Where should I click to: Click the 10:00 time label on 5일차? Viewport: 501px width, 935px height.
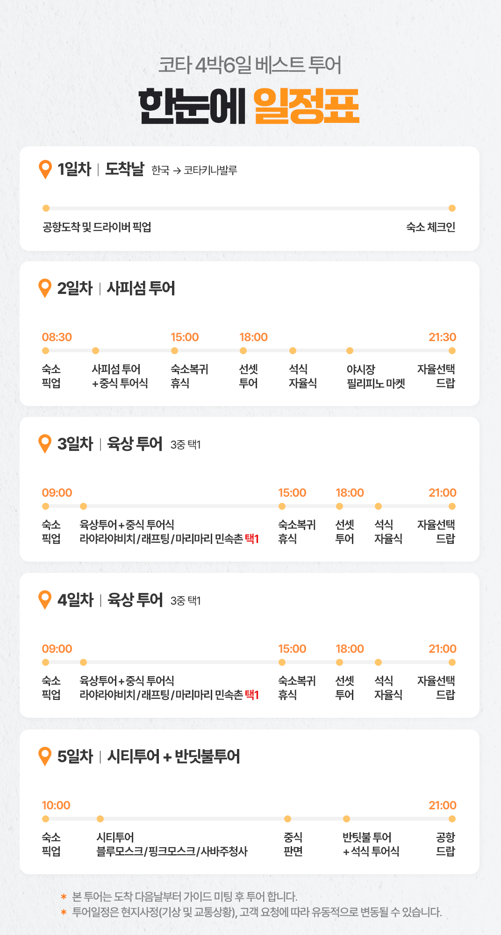click(x=56, y=805)
